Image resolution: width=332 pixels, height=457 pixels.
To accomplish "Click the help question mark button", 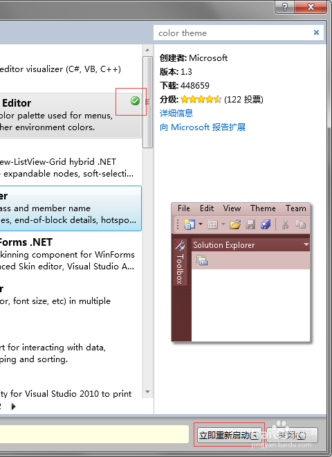I will [284, 6].
